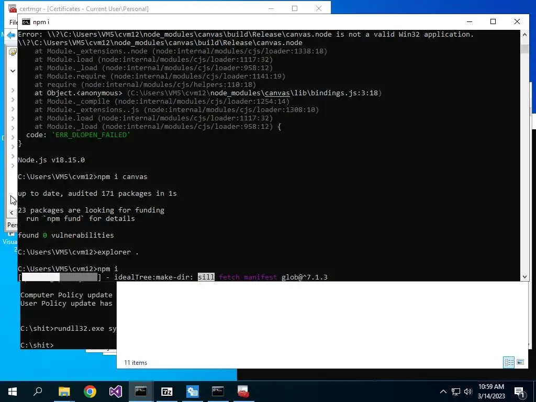Screen dimensions: 536x402
Task: Open volume control tray icon
Action: tap(468, 392)
